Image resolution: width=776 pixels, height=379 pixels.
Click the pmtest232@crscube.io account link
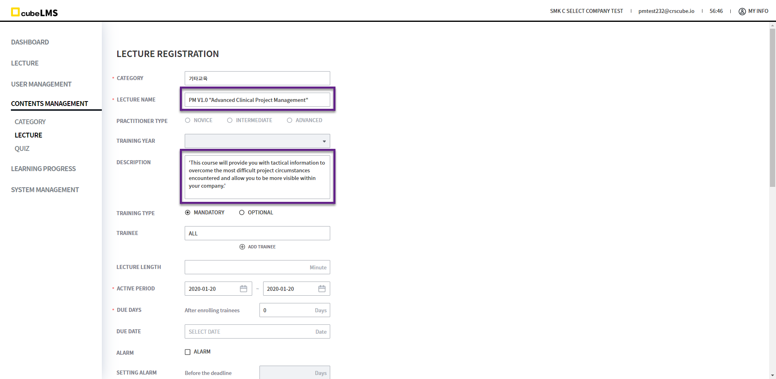tap(666, 11)
